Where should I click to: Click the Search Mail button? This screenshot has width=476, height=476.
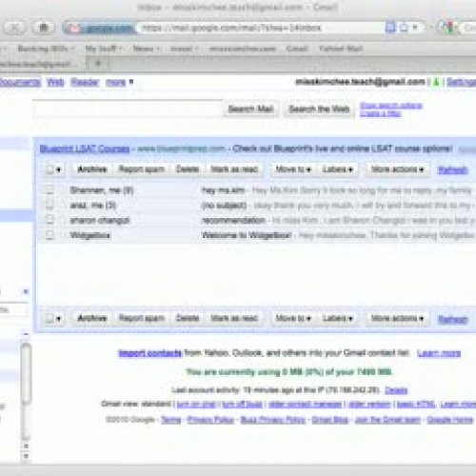click(250, 109)
